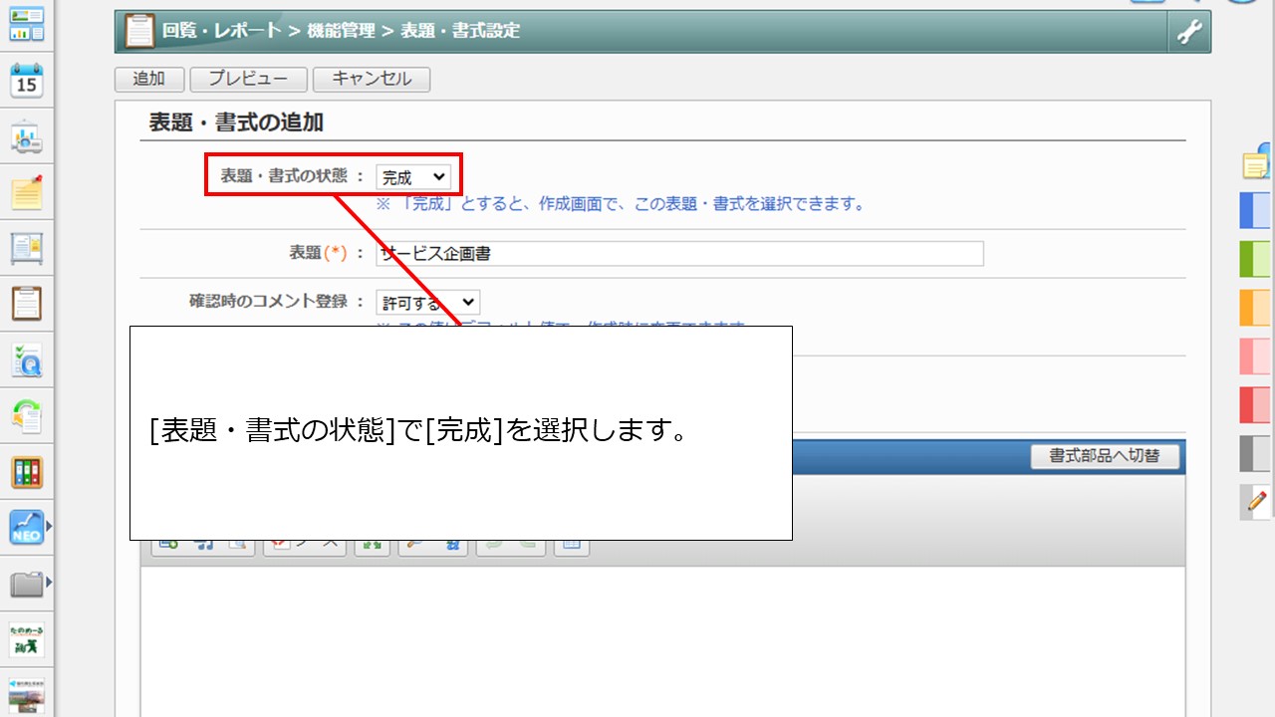Click the pencil edit icon on right edge
The height and width of the screenshot is (717, 1275).
1257,502
